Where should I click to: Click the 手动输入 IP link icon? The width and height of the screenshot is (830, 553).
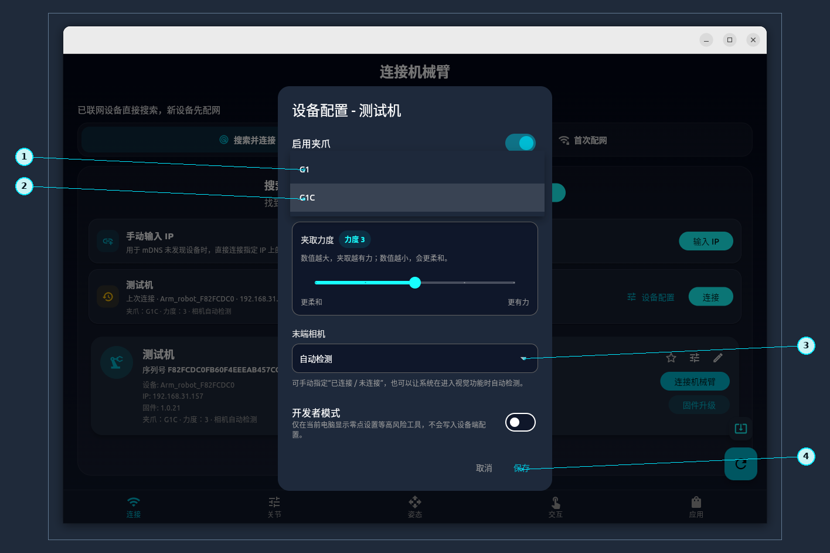(108, 241)
